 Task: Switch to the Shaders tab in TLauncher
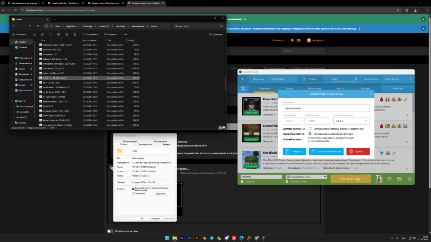coord(365,88)
